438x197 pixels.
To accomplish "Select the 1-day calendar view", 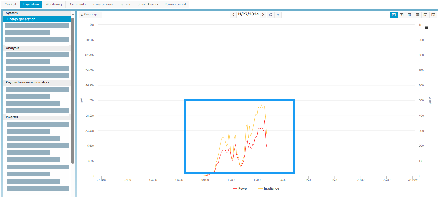I will tap(394, 15).
